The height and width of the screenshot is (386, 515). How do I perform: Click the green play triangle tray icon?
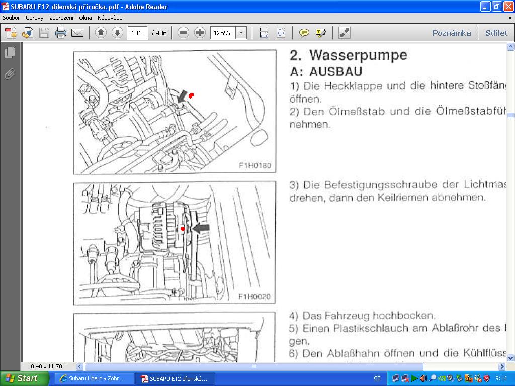[414, 378]
